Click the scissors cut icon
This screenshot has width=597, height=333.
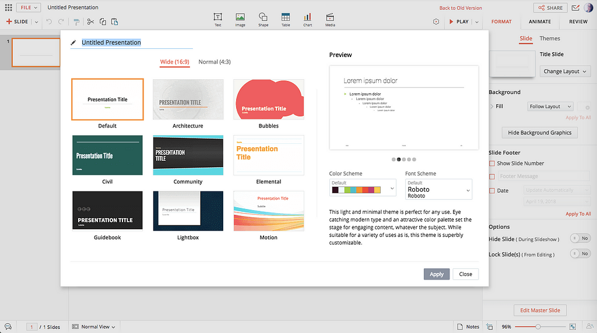click(90, 22)
